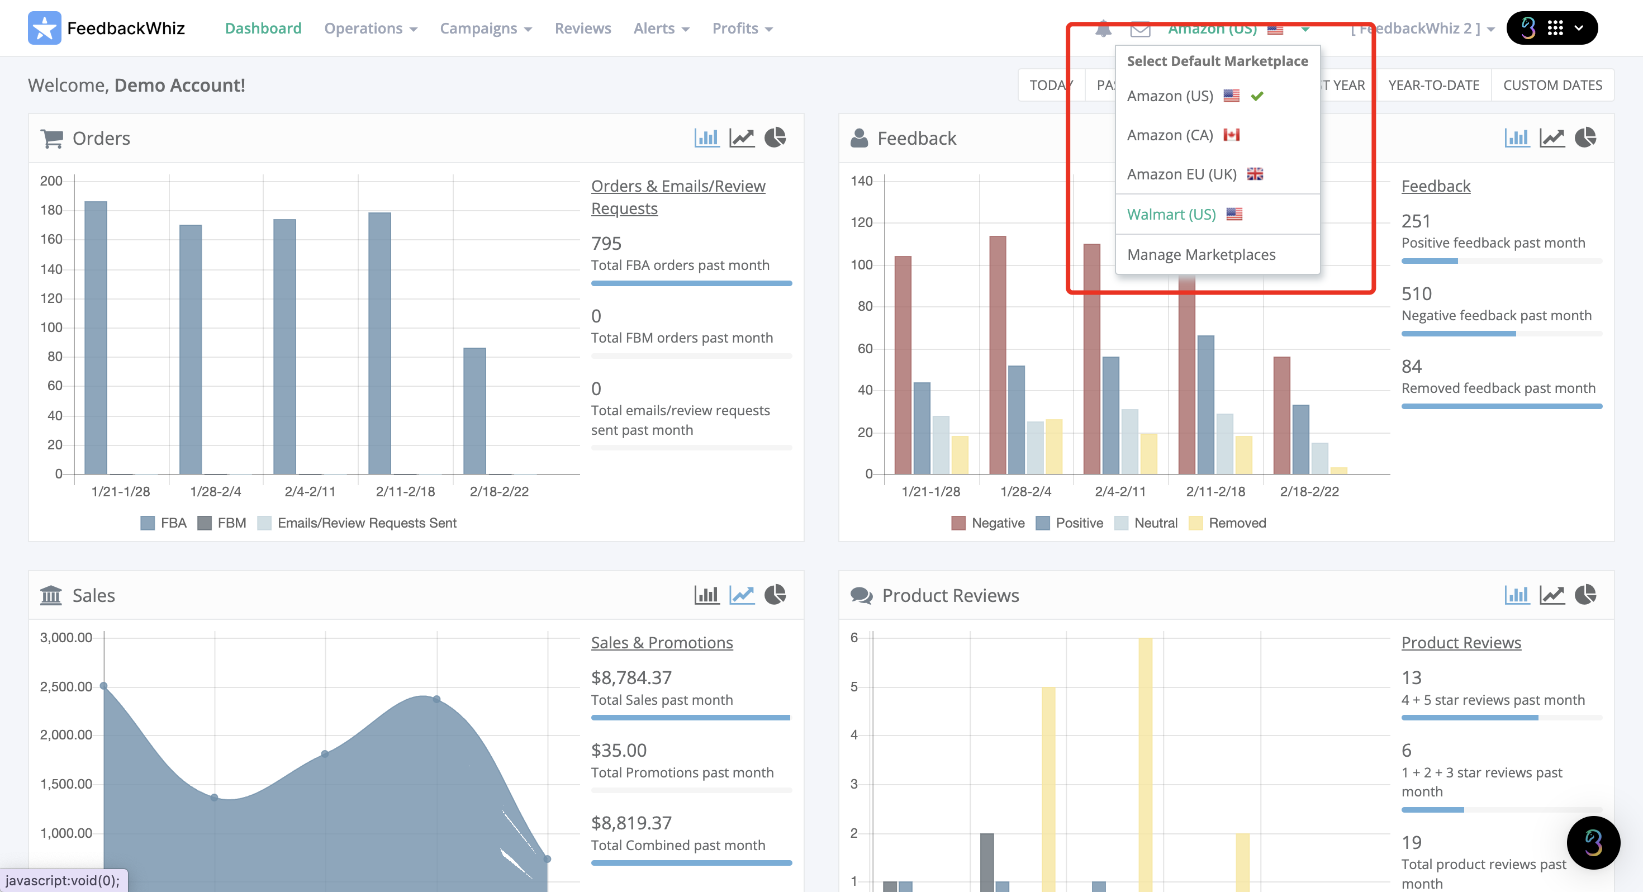Collapse the marketplace selector arrow
1643x892 pixels.
click(x=1305, y=30)
